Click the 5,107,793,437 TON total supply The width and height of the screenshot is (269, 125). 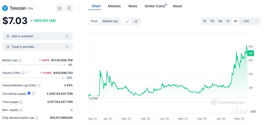60,102
